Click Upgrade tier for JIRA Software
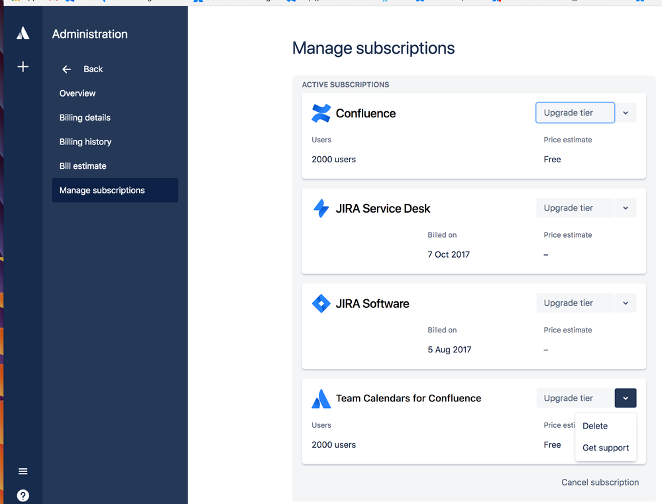This screenshot has width=662, height=504. click(x=575, y=303)
